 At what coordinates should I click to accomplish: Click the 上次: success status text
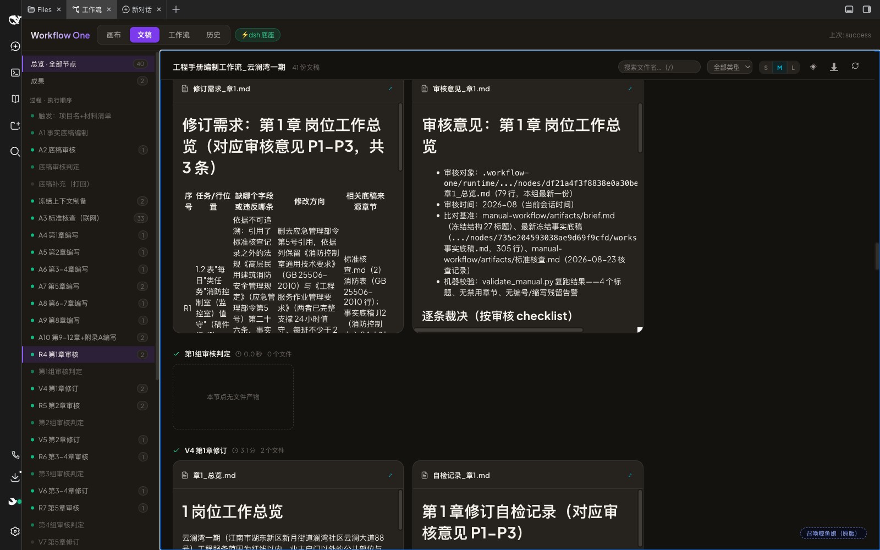tap(850, 35)
